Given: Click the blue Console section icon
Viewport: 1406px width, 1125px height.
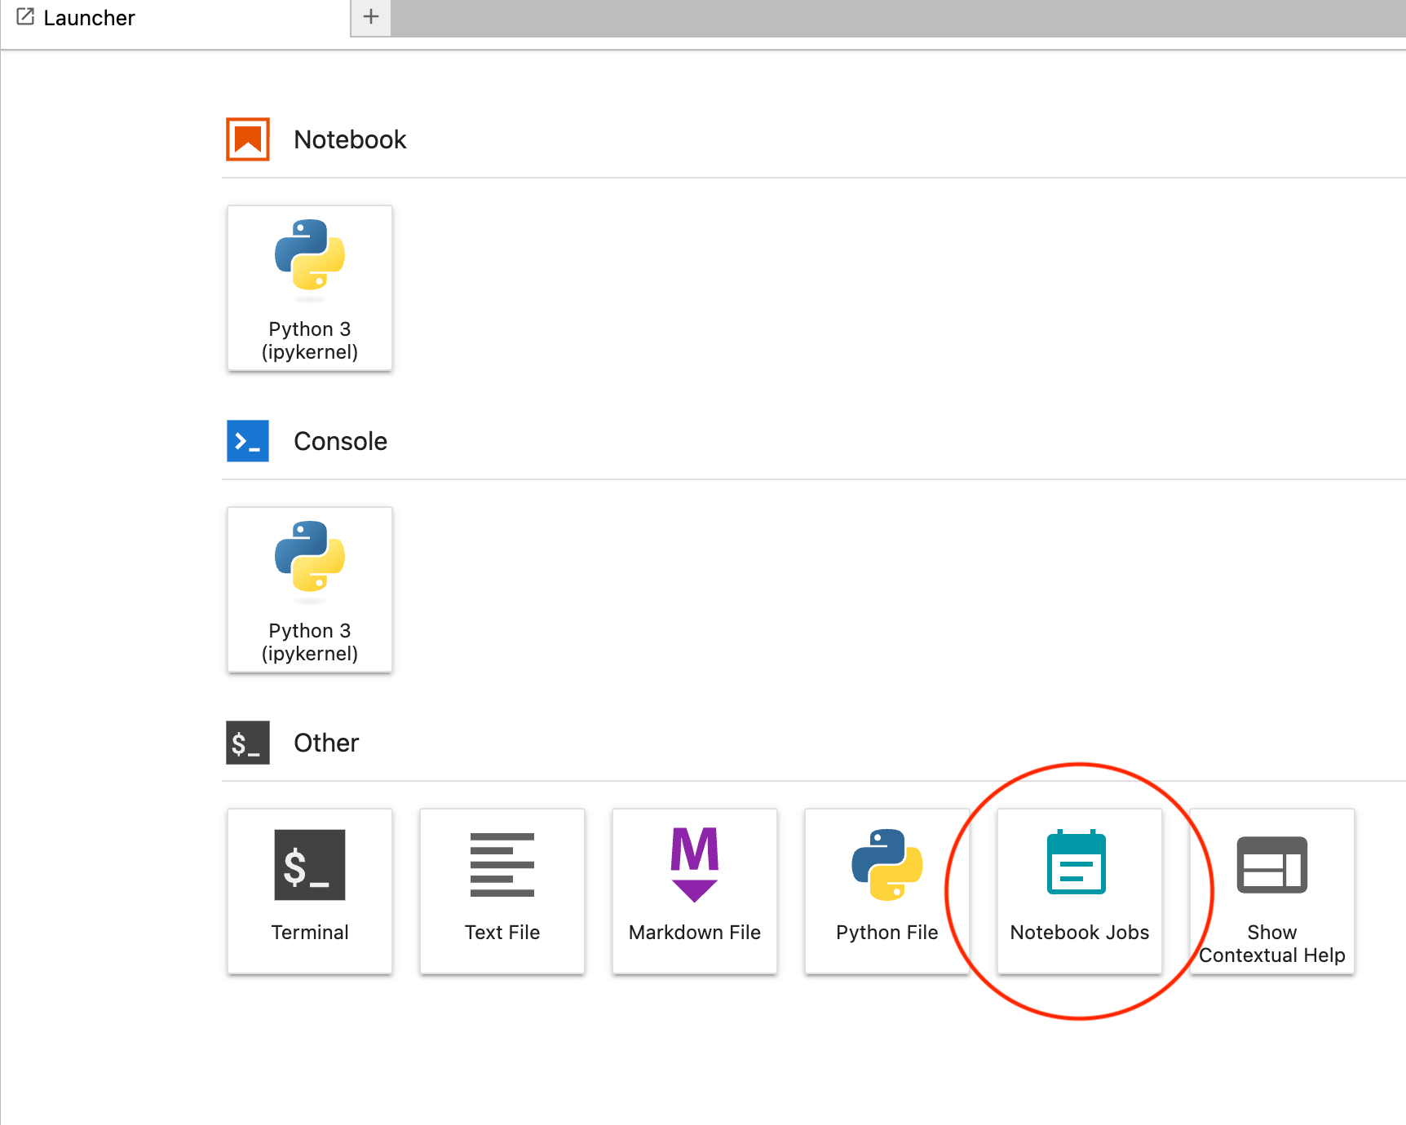Looking at the screenshot, I should (x=248, y=441).
